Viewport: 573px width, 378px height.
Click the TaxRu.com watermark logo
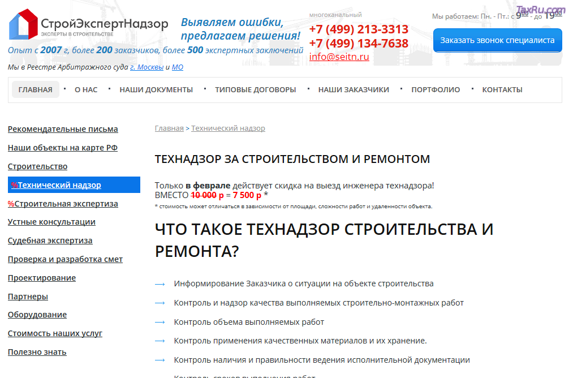pyautogui.click(x=540, y=10)
